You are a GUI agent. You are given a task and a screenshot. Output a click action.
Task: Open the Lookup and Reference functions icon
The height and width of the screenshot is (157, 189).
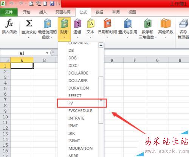click(x=128, y=23)
